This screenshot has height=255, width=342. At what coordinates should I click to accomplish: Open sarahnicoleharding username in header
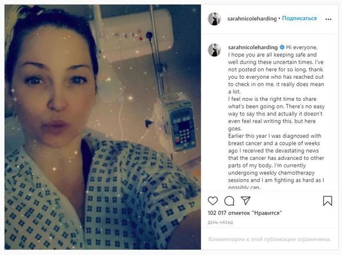pyautogui.click(x=252, y=19)
